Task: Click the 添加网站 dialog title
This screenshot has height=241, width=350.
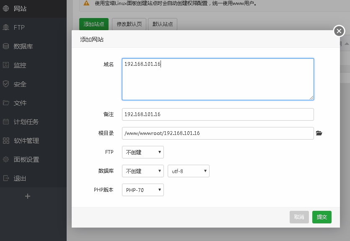Action: 92,39
